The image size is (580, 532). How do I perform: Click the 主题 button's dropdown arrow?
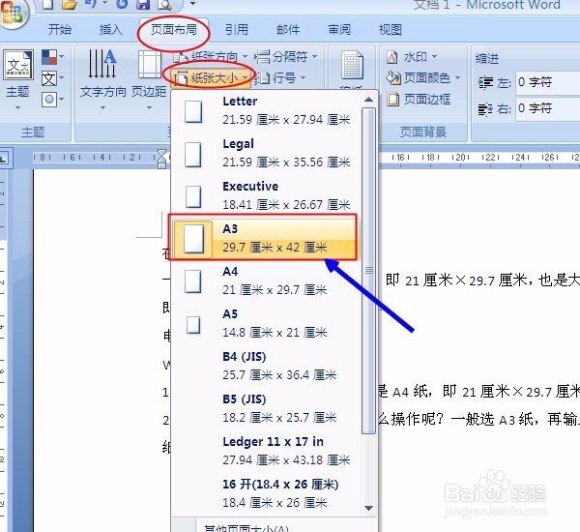point(17,108)
